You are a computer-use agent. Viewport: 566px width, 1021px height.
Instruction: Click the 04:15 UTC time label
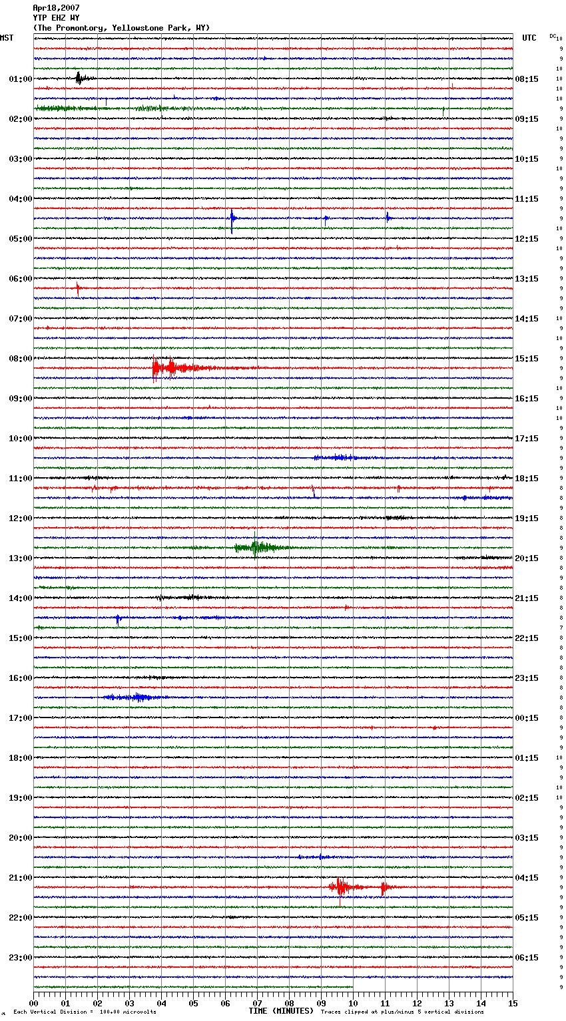pos(527,878)
